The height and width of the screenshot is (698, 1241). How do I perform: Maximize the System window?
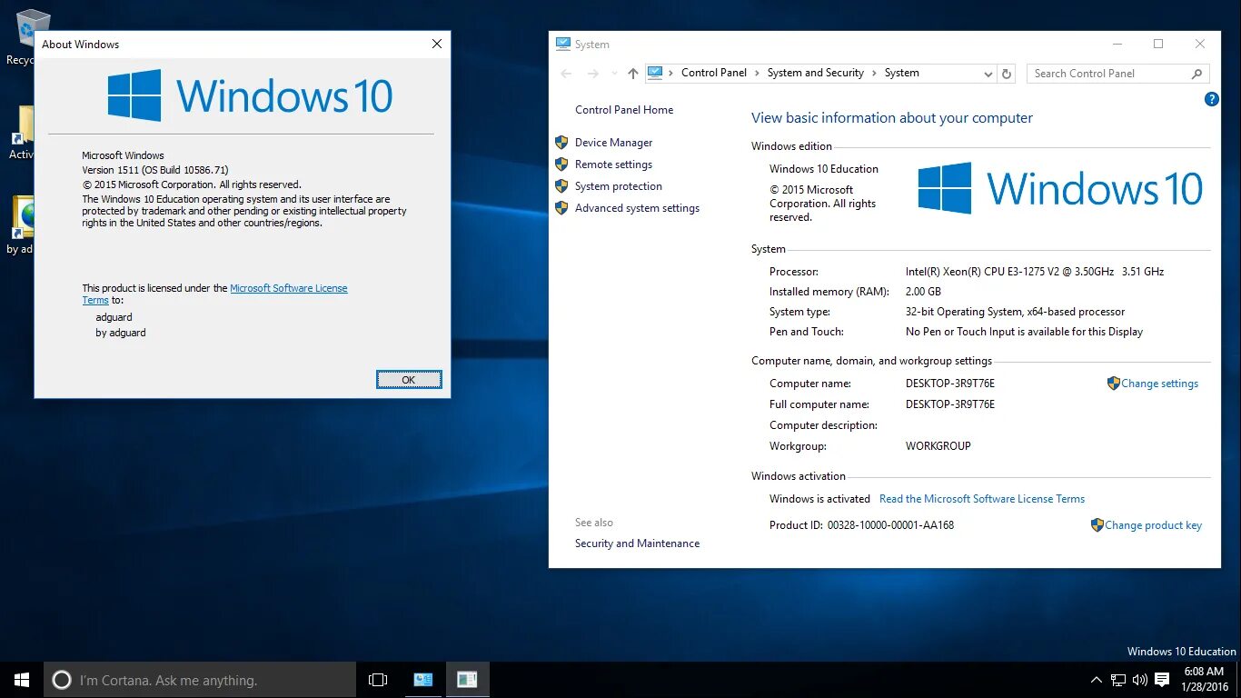(x=1158, y=44)
